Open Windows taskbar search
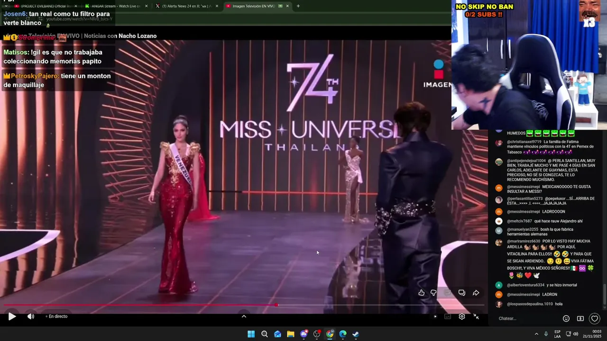 point(265,334)
